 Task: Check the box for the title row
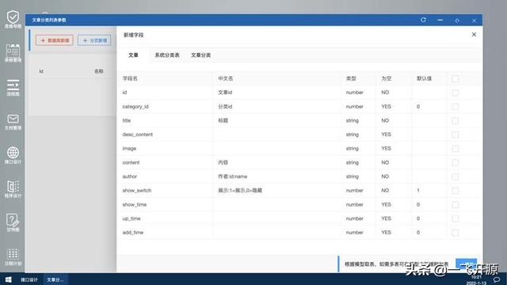coord(456,121)
